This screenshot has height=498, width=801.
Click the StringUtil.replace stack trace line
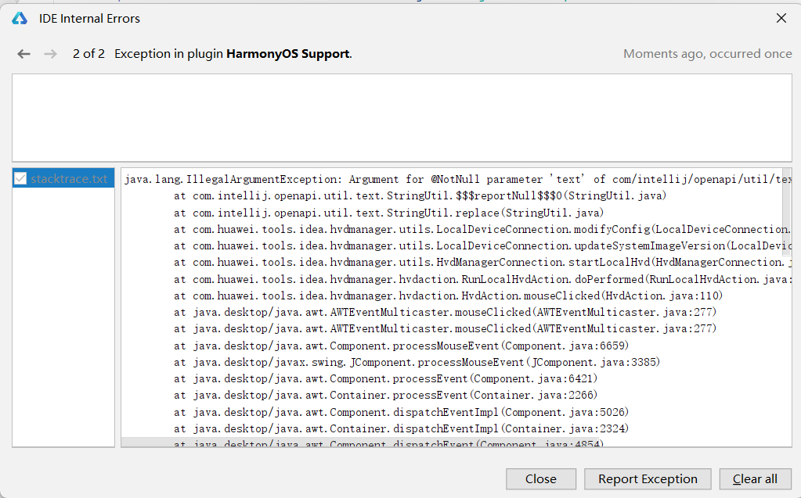388,213
